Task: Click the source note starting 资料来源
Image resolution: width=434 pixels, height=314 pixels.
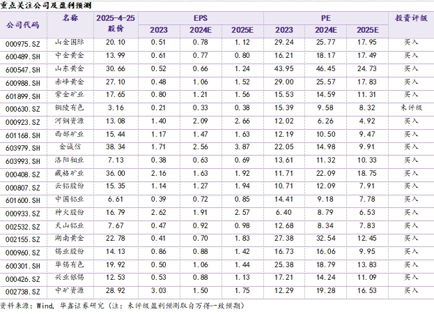Action: (122, 306)
